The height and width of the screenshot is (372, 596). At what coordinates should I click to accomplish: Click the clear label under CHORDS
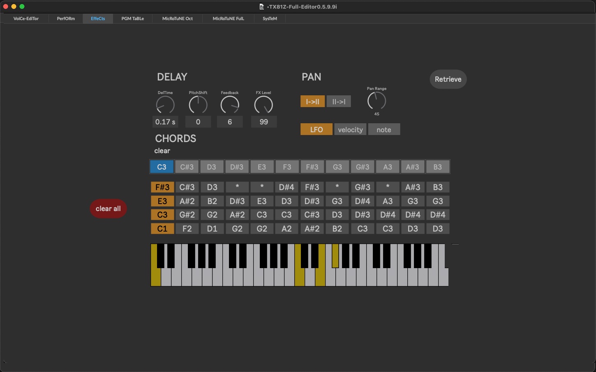tap(162, 151)
